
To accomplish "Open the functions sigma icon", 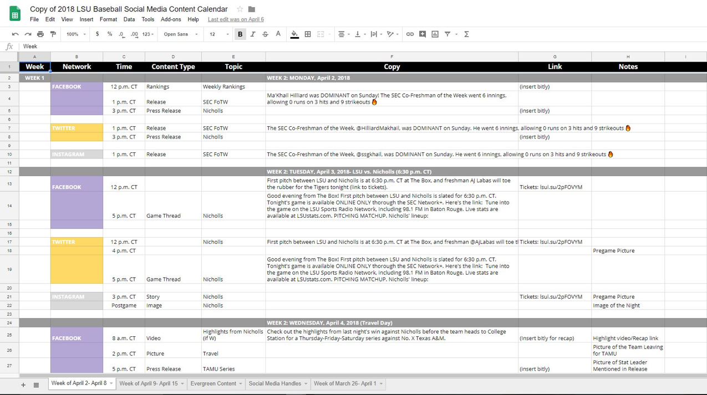I will point(466,34).
